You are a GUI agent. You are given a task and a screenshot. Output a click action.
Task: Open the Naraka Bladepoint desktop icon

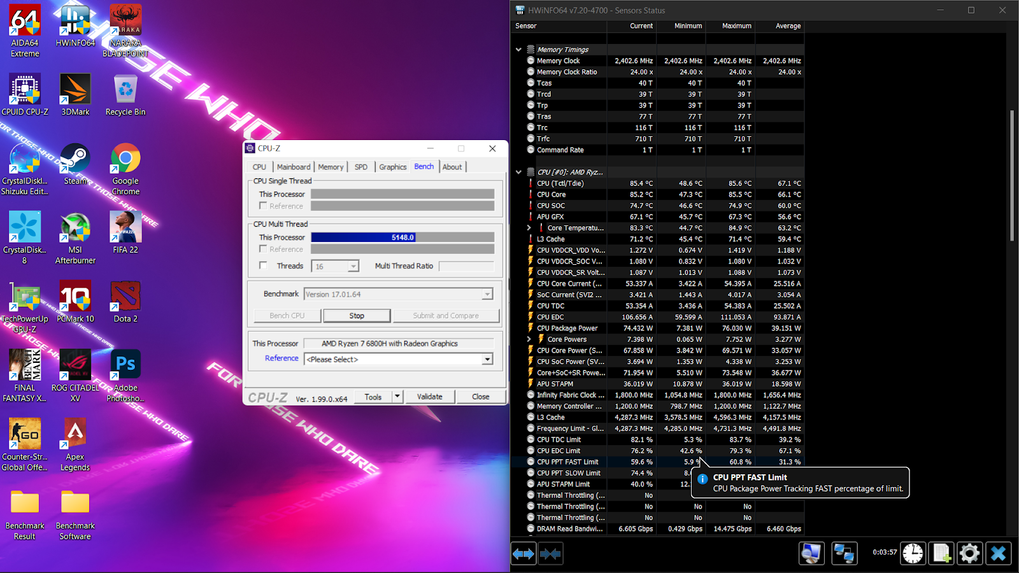point(125,31)
